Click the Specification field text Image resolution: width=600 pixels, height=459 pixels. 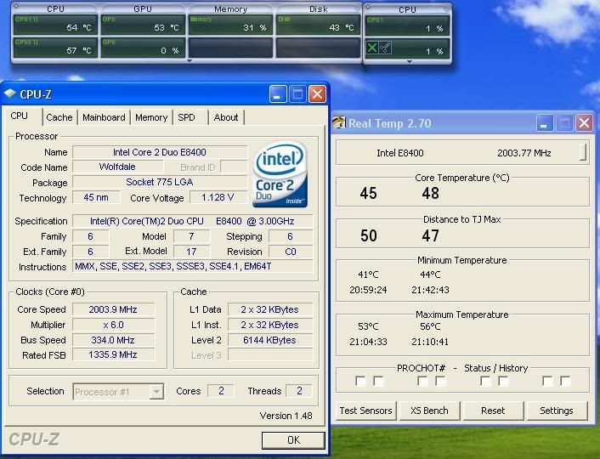[x=192, y=221]
